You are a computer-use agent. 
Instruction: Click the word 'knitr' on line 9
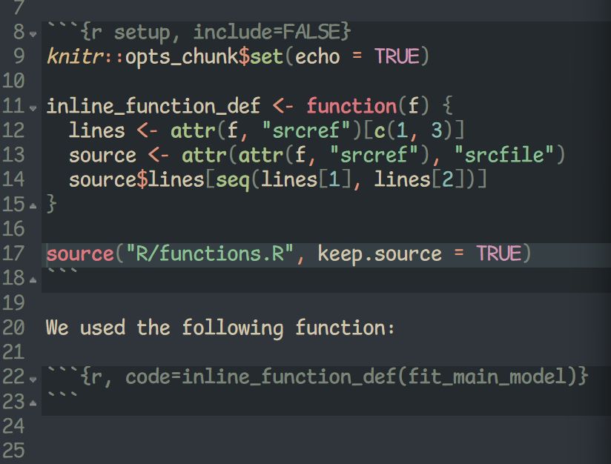[75, 56]
